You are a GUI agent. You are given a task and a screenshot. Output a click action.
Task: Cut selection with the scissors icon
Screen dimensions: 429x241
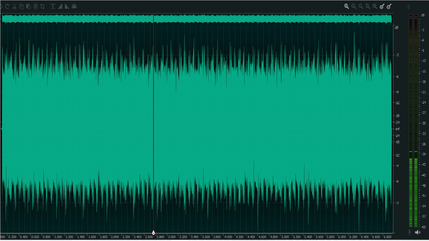pos(14,6)
